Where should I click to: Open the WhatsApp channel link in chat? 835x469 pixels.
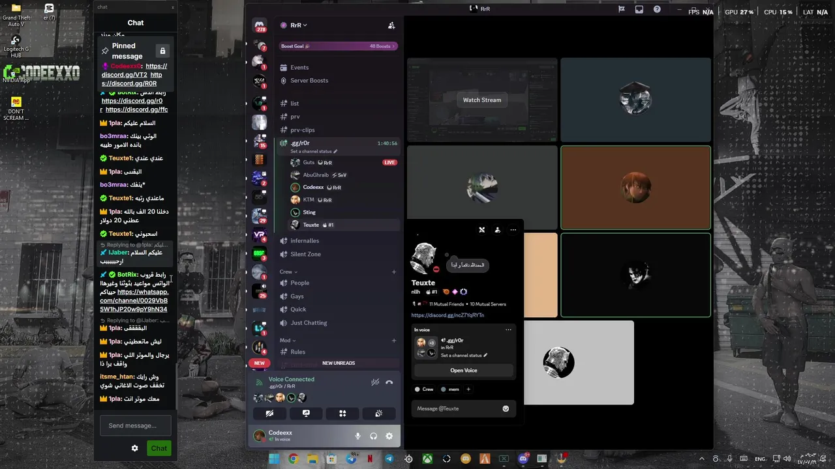click(x=134, y=300)
